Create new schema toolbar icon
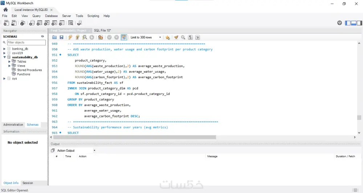 (32, 23)
